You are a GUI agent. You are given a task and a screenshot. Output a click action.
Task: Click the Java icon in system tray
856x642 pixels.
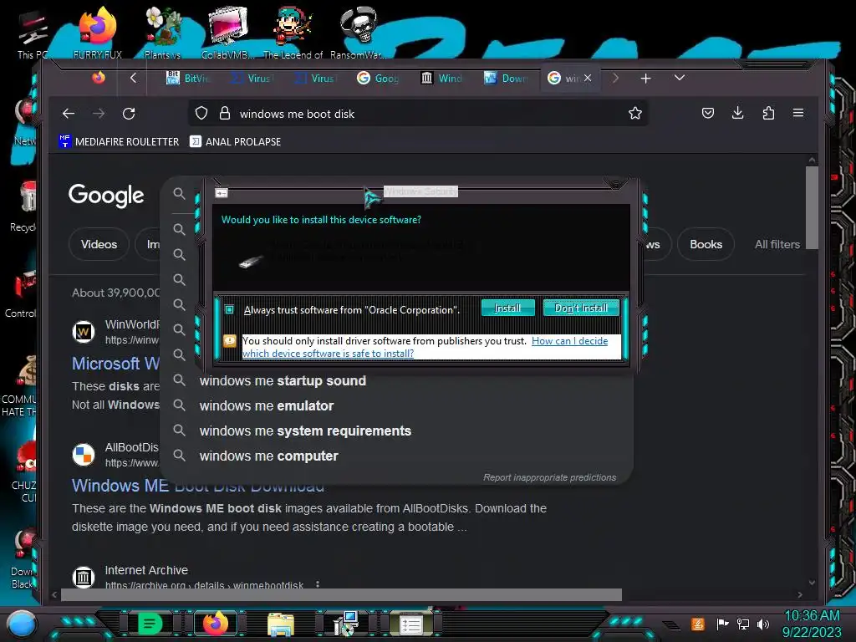[x=697, y=624]
